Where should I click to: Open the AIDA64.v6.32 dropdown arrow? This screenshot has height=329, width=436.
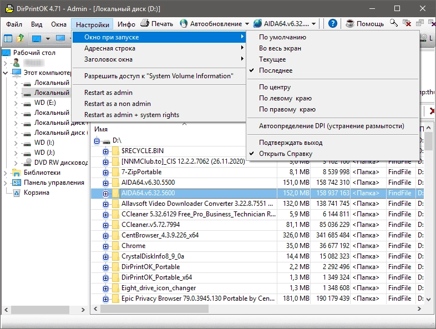click(x=313, y=24)
